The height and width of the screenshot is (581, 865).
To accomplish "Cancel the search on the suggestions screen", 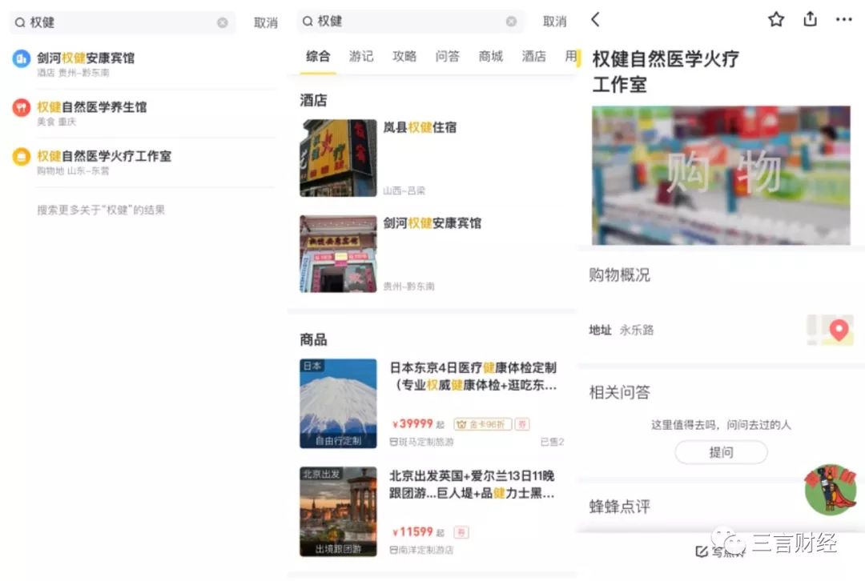I will 265,22.
